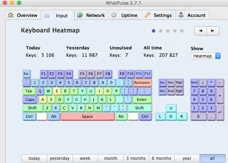
Task: Click the Caps key on heatmap
Action: 30,99
